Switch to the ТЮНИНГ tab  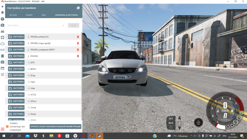pyautogui.click(x=29, y=15)
